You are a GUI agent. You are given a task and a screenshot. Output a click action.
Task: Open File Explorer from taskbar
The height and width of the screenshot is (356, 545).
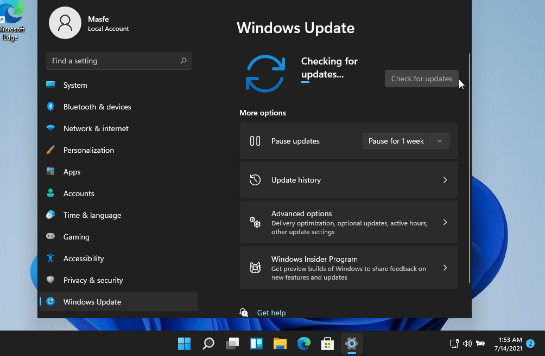280,344
